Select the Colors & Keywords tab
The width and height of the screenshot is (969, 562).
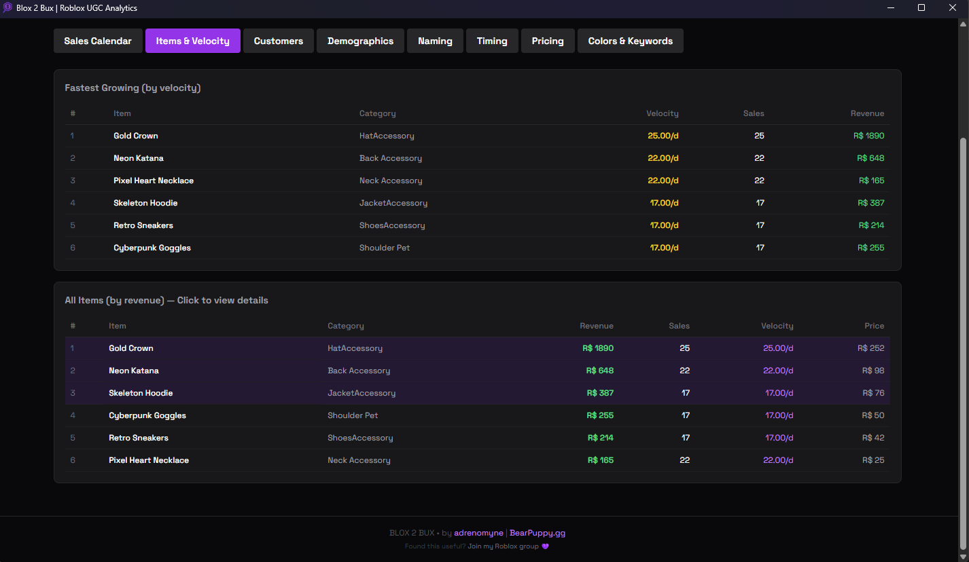(630, 41)
